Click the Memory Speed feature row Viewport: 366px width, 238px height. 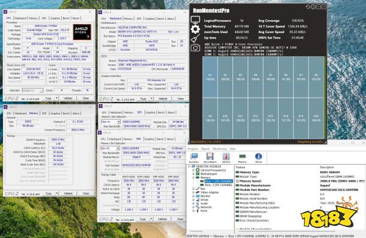(300, 181)
